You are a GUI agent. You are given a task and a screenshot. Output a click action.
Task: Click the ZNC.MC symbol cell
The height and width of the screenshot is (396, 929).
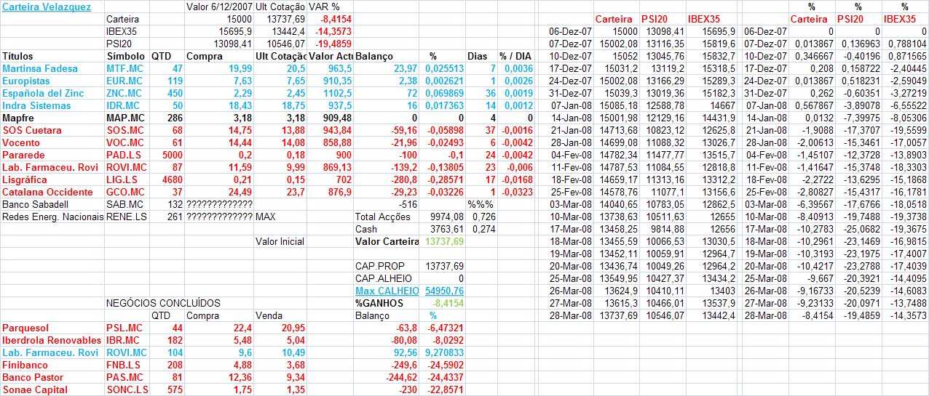point(124,94)
